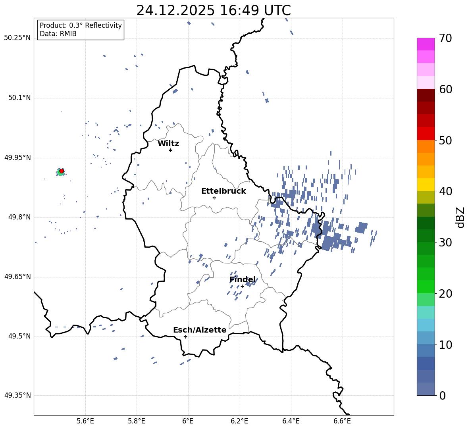This screenshot has width=470, height=429.
Task: Pick the magenta swatch just below 70 dBZ
Action: click(x=426, y=44)
